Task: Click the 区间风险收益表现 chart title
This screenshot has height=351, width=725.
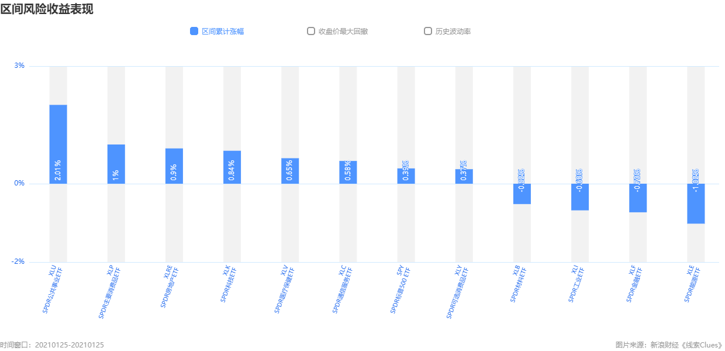Action: [x=47, y=9]
